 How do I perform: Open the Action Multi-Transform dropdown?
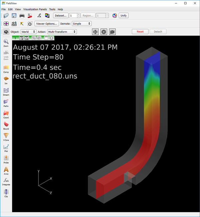(x=62, y=32)
